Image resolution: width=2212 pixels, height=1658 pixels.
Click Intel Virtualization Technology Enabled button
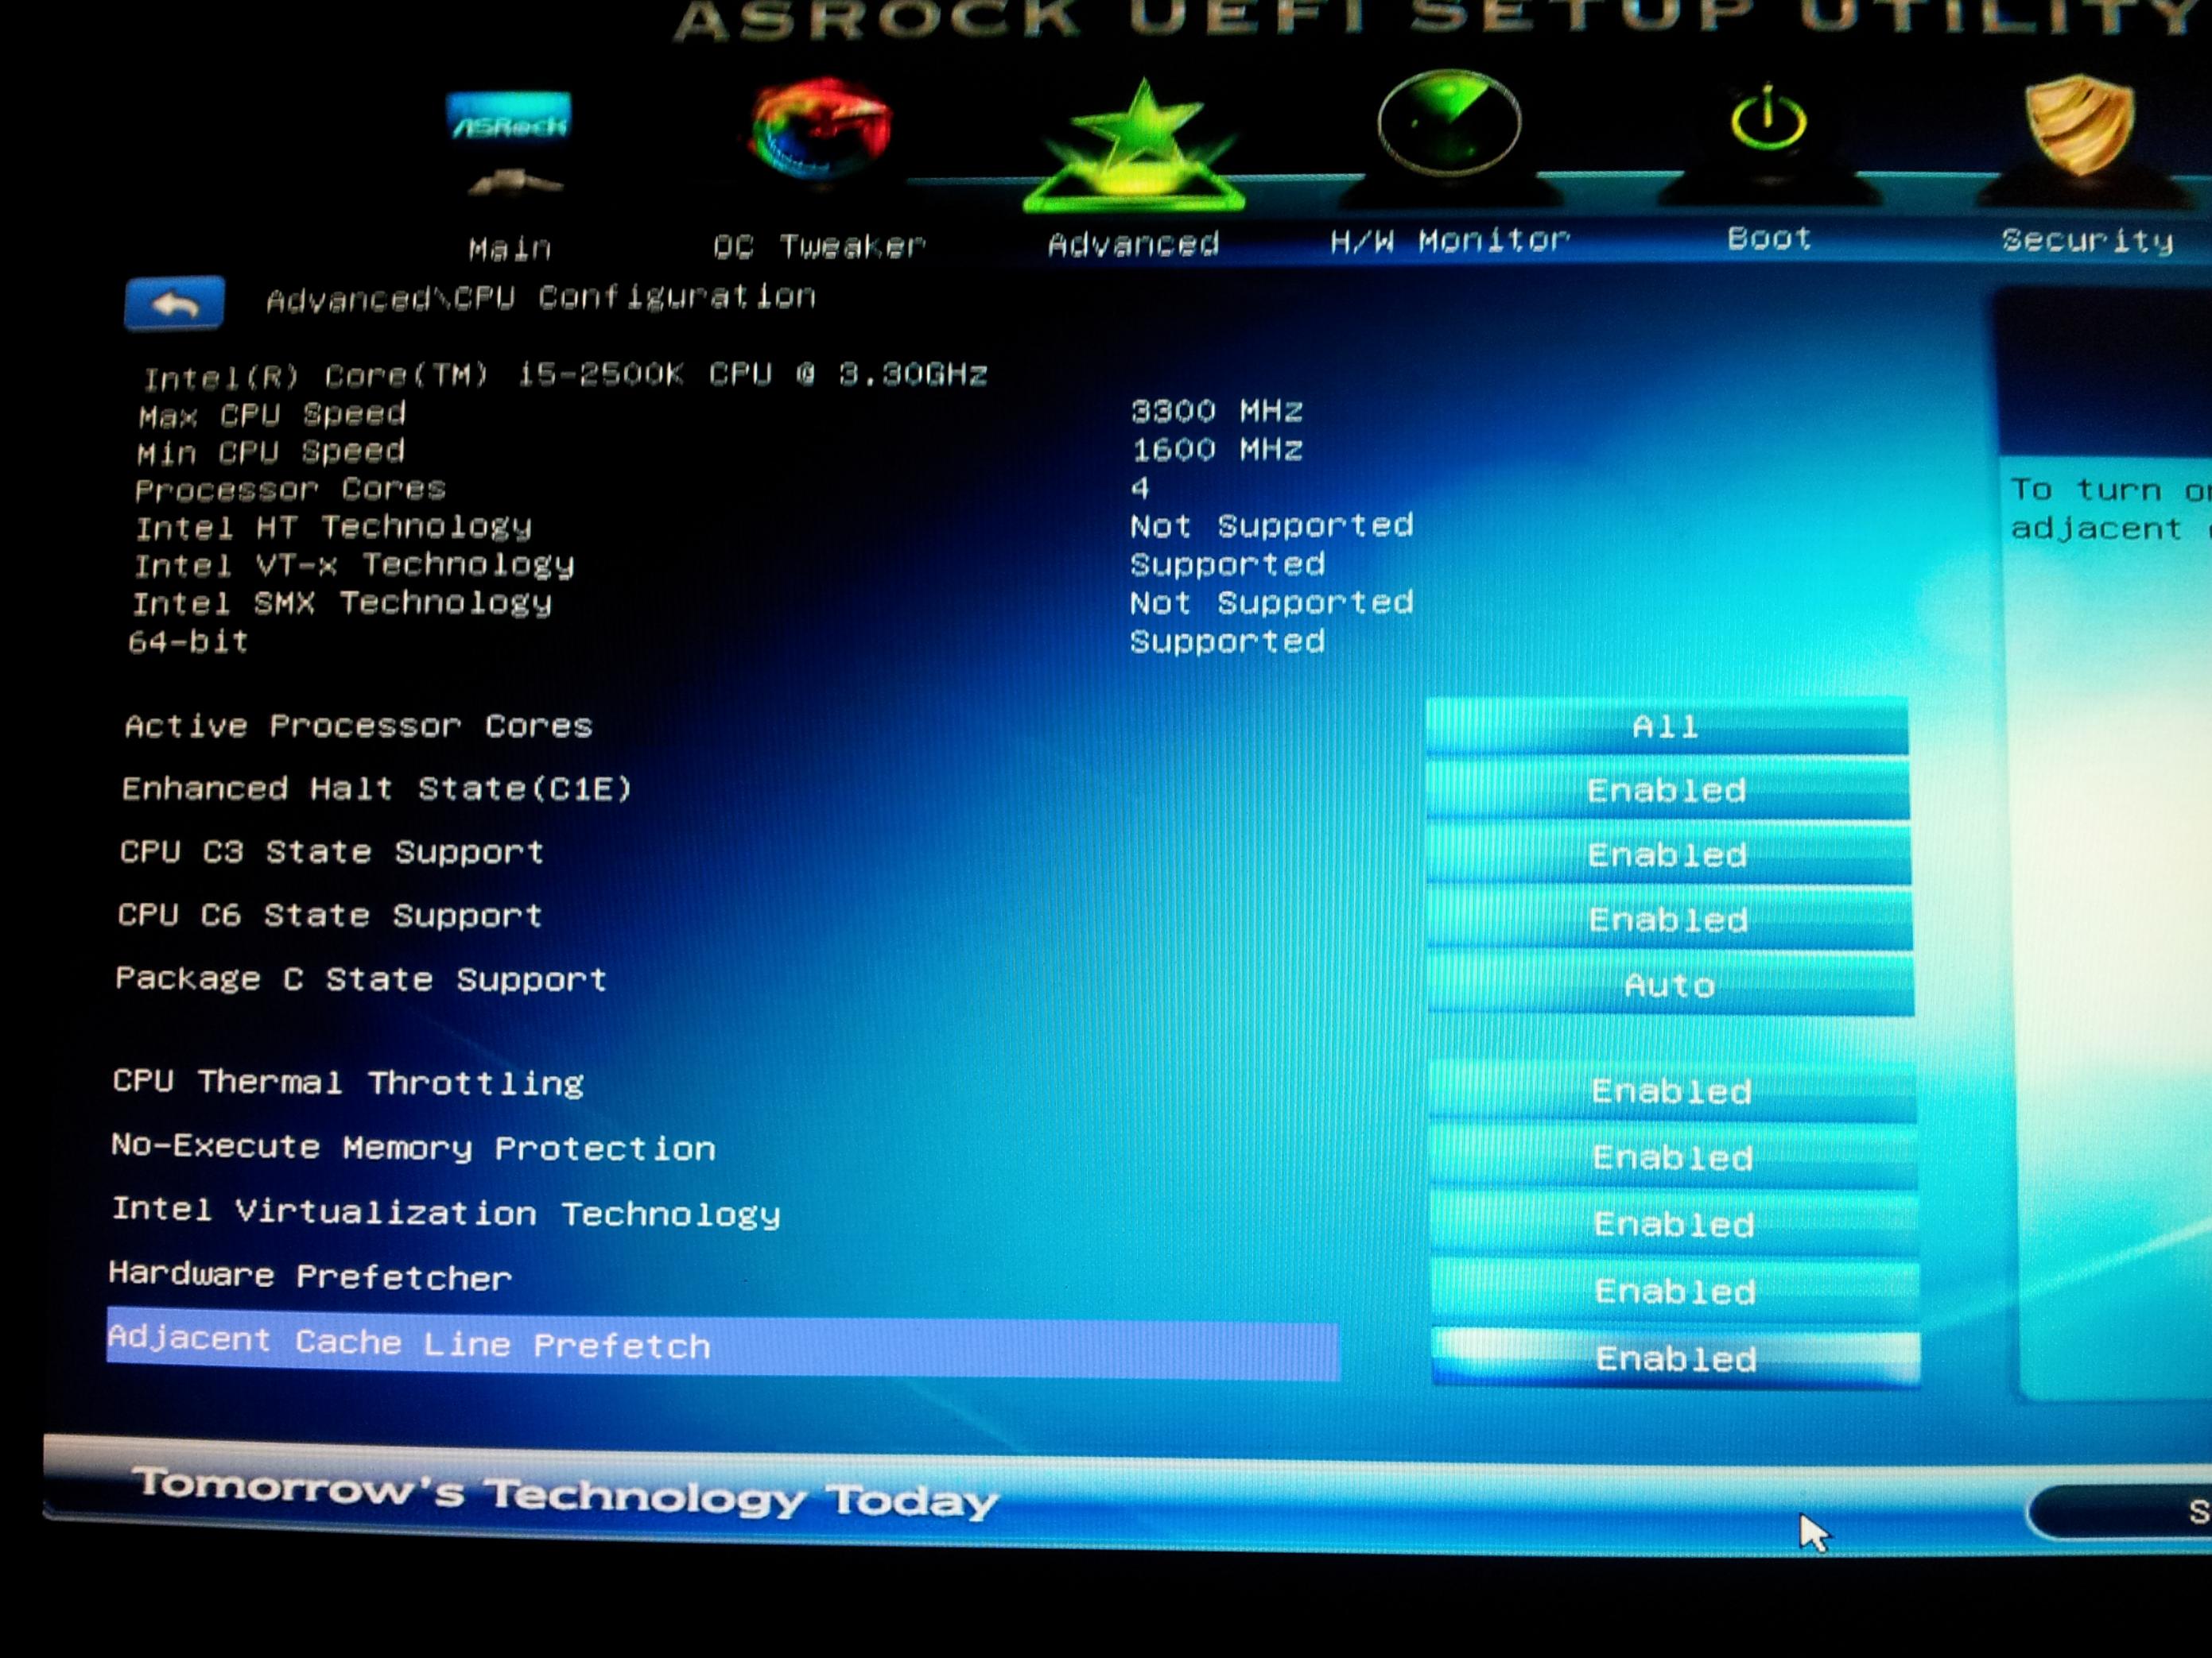coord(1674,1224)
